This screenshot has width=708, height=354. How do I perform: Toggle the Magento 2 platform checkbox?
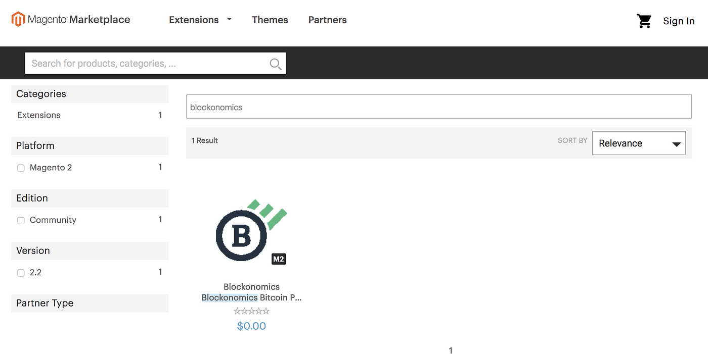[21, 168]
